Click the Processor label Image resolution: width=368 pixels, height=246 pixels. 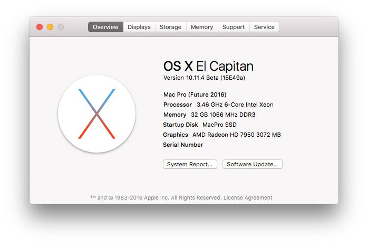coord(178,105)
